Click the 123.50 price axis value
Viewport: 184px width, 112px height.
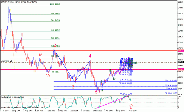pyautogui.click(x=181, y=77)
